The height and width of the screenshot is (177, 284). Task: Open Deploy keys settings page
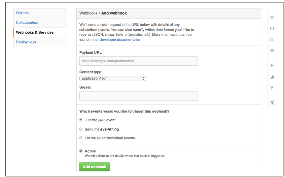(x=26, y=42)
